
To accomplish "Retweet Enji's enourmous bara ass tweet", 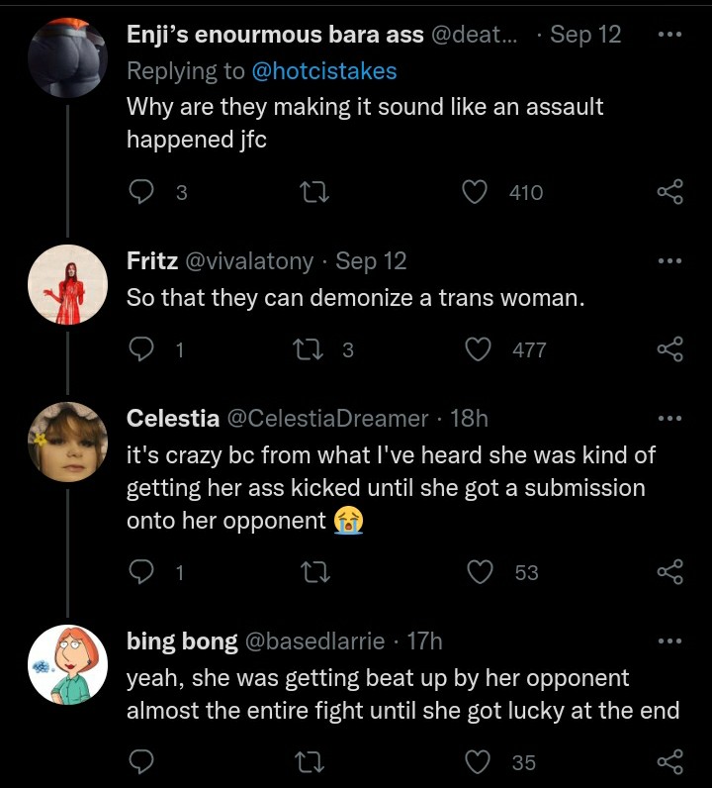I will [x=313, y=192].
